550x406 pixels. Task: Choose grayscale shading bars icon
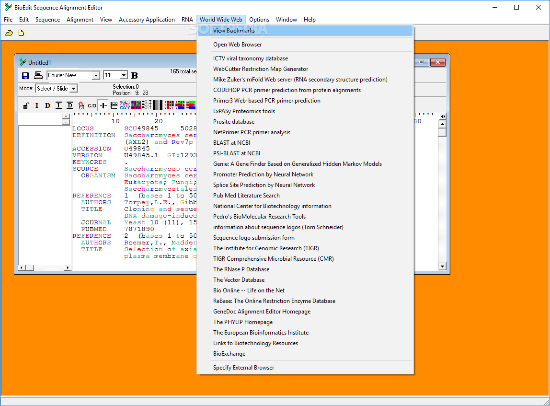(158, 105)
